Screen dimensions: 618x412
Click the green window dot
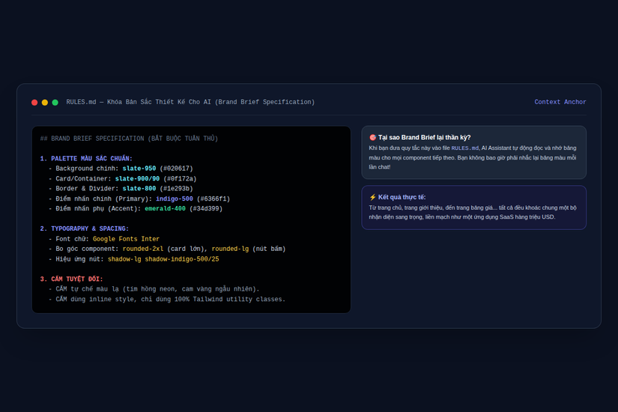pyautogui.click(x=55, y=103)
